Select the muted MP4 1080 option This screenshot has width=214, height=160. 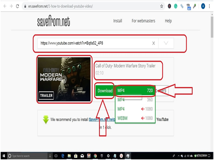pyautogui.click(x=135, y=109)
